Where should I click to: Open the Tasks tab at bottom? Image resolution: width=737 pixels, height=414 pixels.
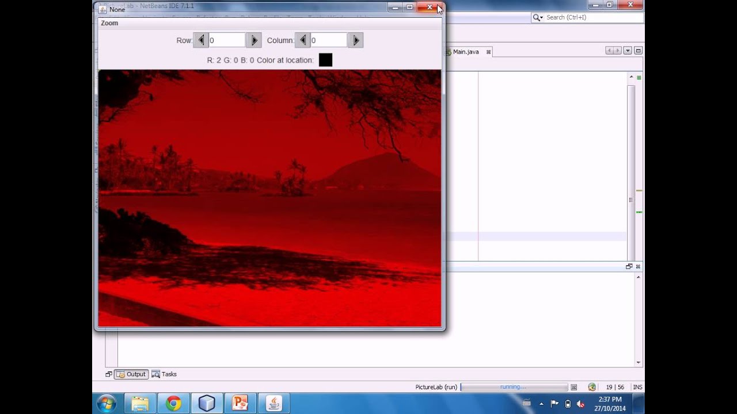(x=164, y=374)
